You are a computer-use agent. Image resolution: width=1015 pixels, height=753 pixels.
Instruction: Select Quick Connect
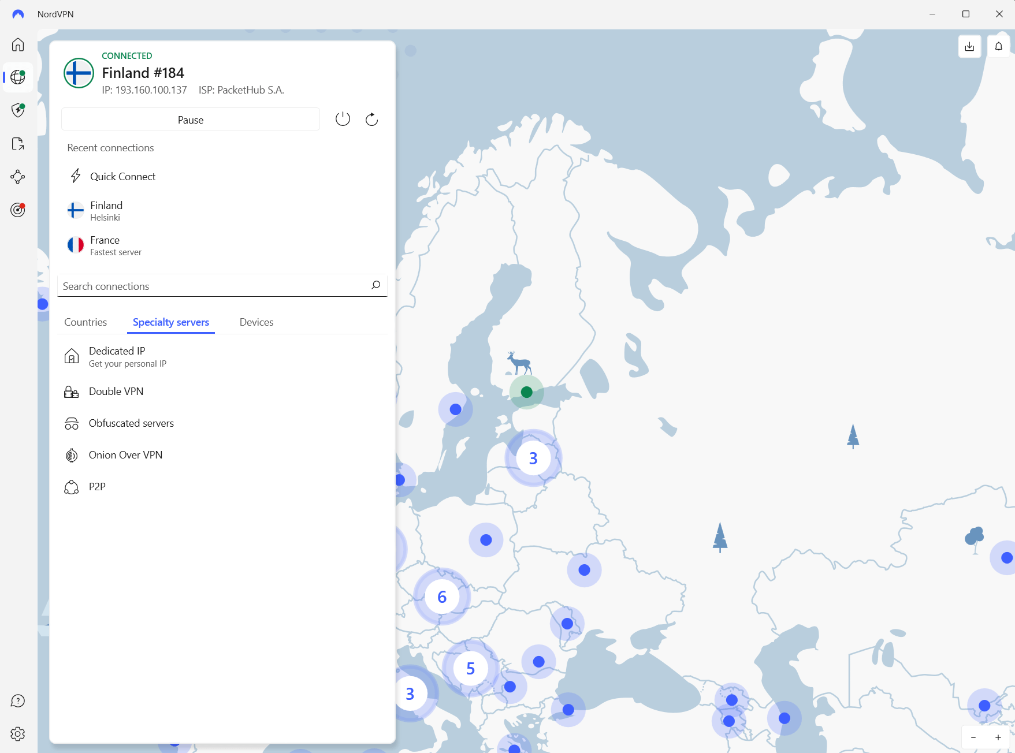tap(222, 176)
